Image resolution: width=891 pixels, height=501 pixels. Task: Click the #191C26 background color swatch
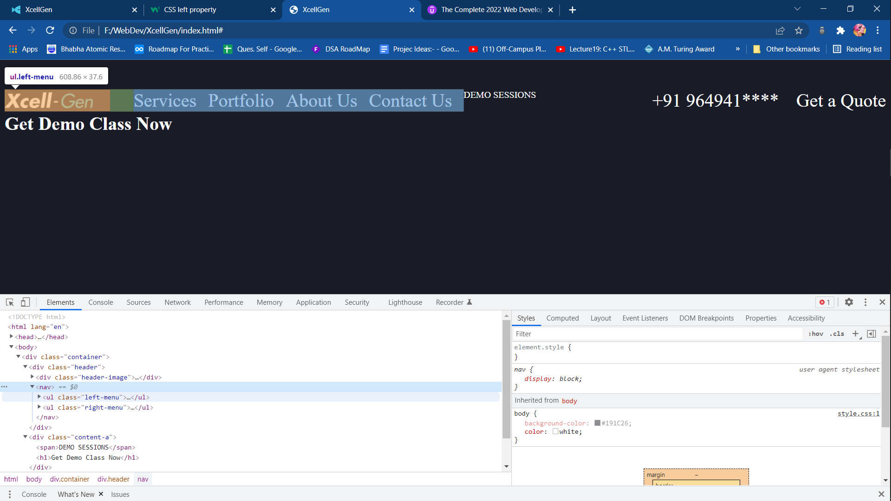pyautogui.click(x=597, y=423)
